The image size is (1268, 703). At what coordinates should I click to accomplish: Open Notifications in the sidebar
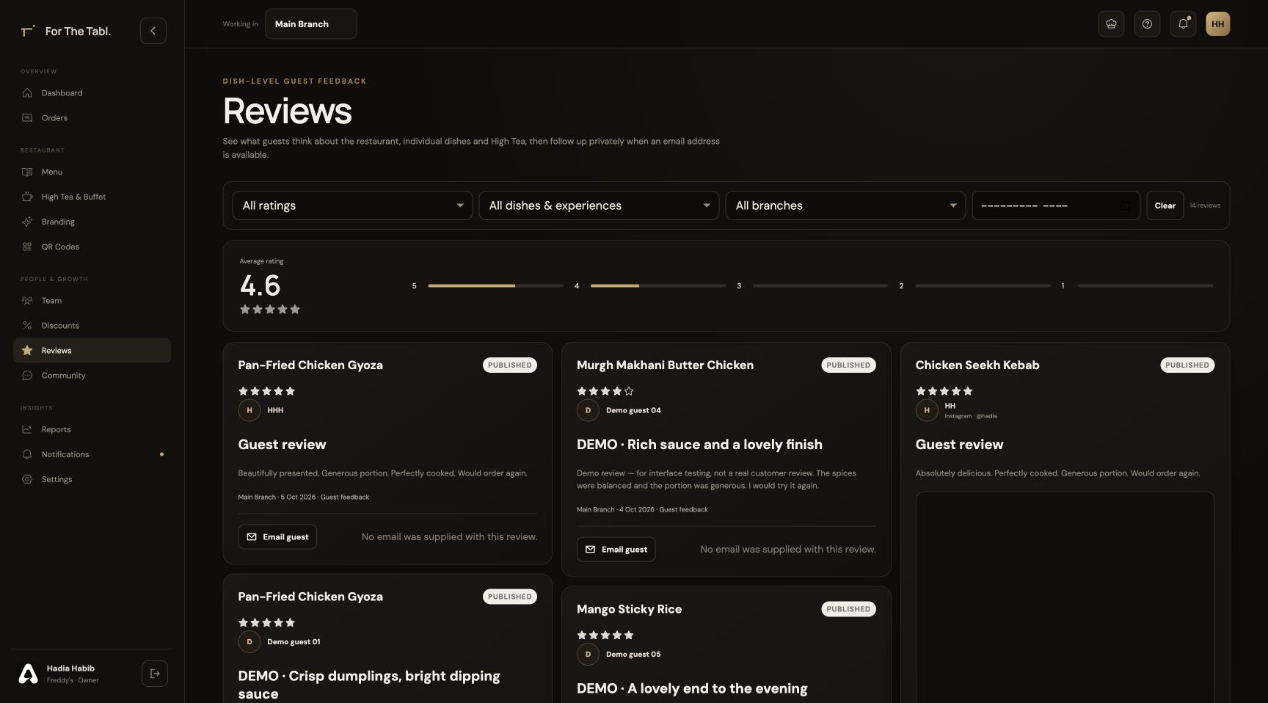[x=92, y=454]
